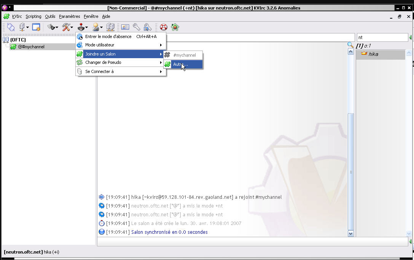
Task: Expand the Changer de Pseudo submenu
Action: pyautogui.click(x=121, y=62)
